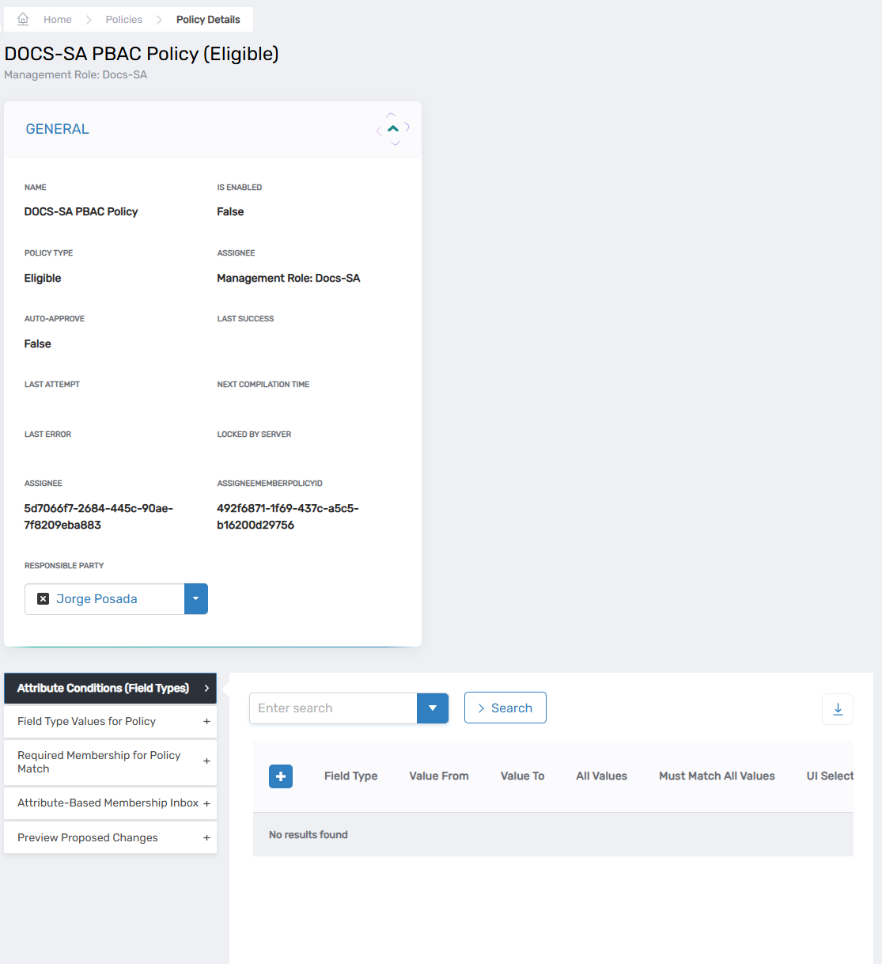Screen dimensions: 882x964
Task: Expand Required Membership for Policy Match
Action: coord(206,761)
